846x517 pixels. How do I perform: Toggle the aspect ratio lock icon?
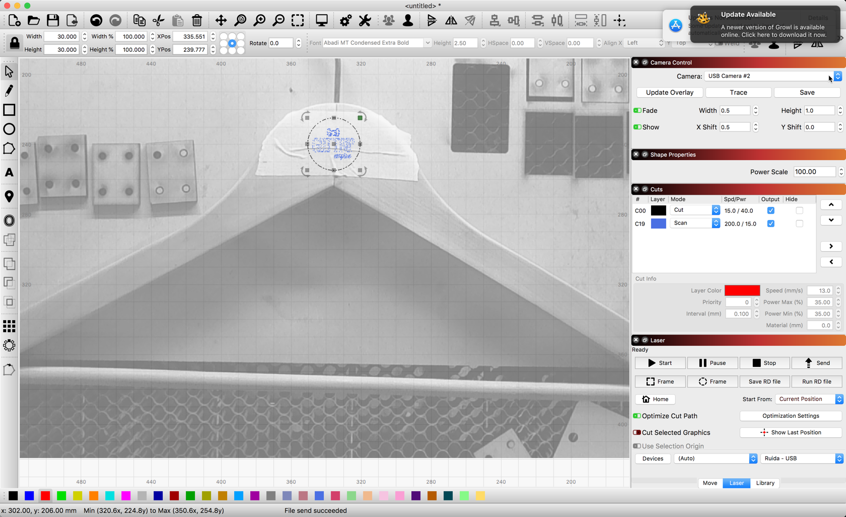(15, 43)
